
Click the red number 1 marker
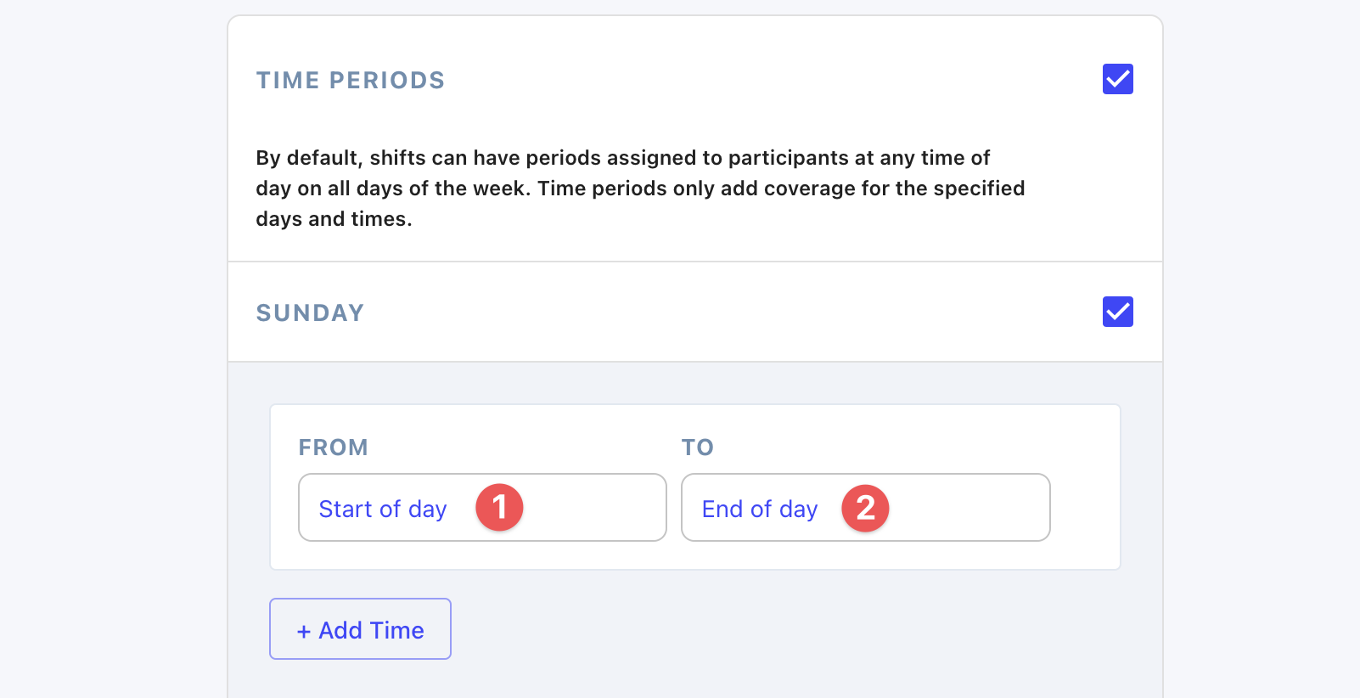[499, 508]
